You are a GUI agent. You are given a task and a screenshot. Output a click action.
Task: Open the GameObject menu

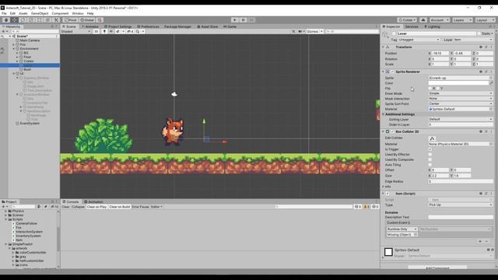coord(40,13)
